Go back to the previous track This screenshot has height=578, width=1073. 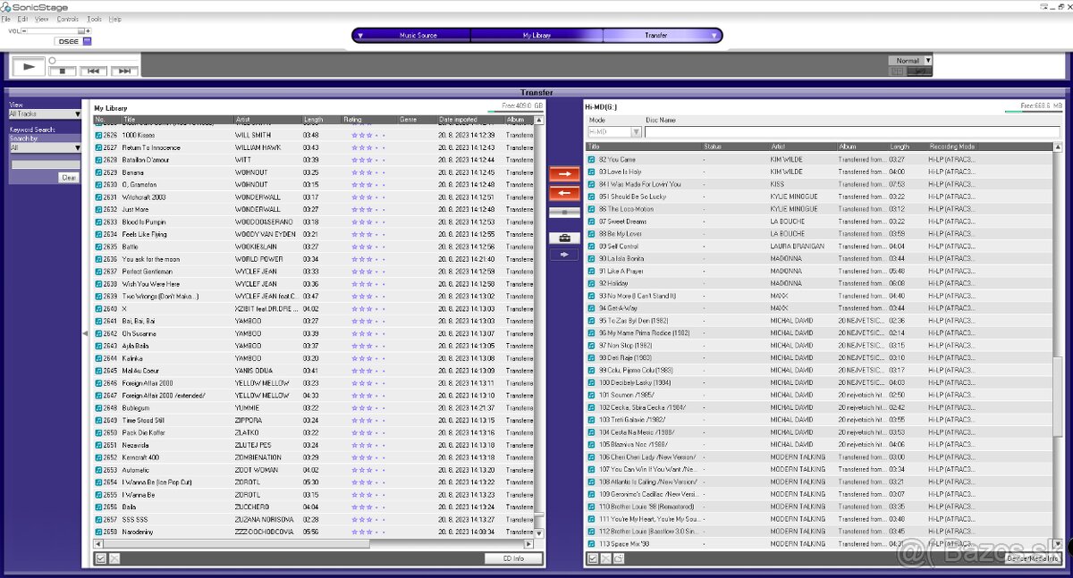pyautogui.click(x=93, y=71)
